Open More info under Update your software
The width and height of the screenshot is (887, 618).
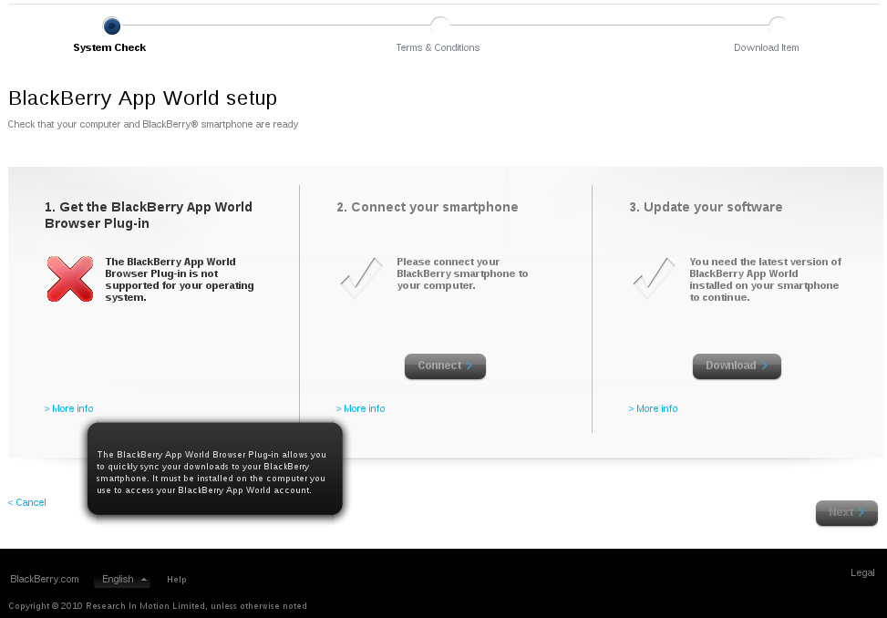653,408
